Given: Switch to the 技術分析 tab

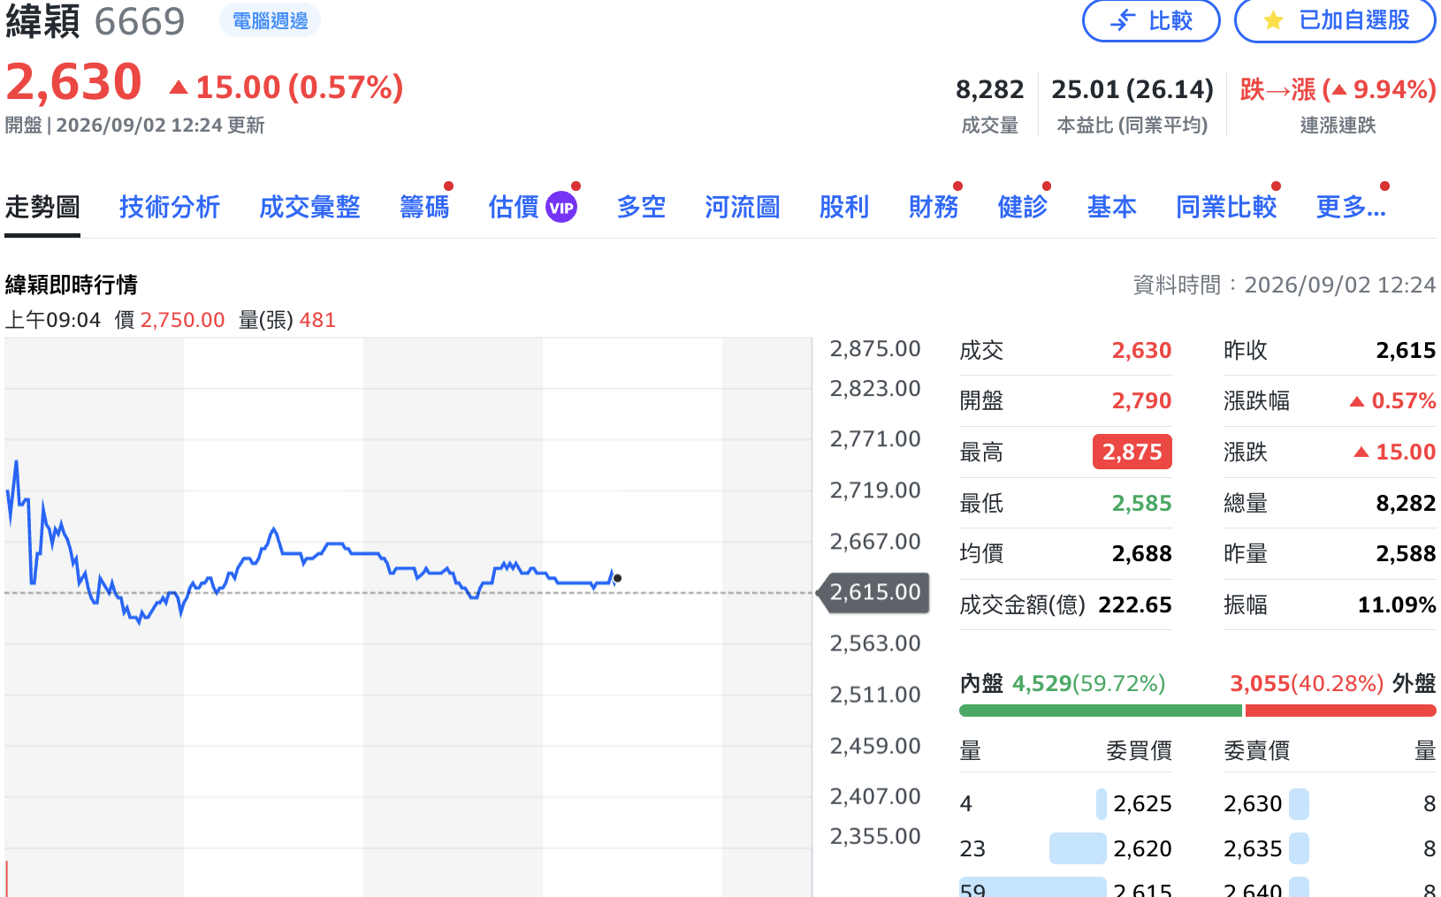Looking at the screenshot, I should point(170,207).
